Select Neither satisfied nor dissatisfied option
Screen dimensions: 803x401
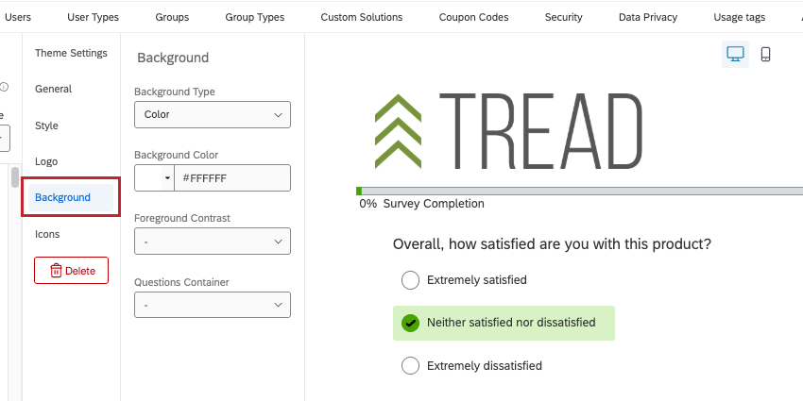(410, 323)
